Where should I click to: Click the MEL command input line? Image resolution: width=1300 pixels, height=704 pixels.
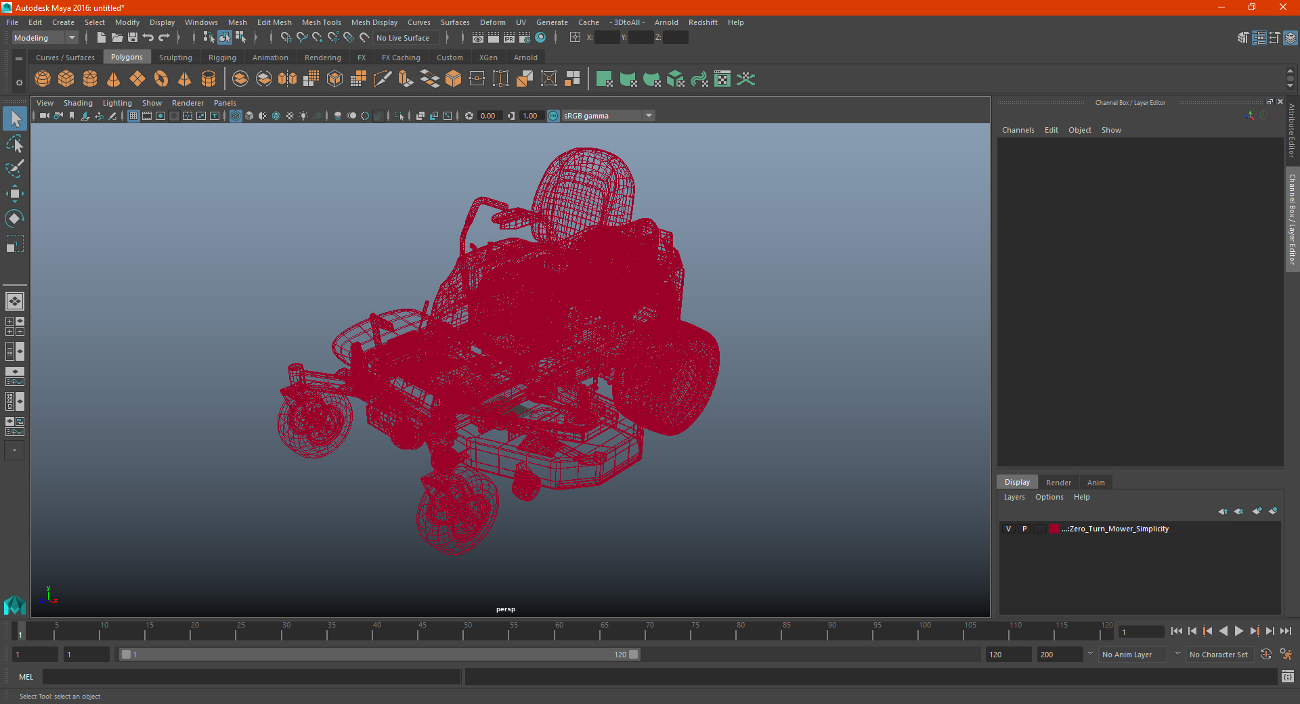pyautogui.click(x=252, y=677)
